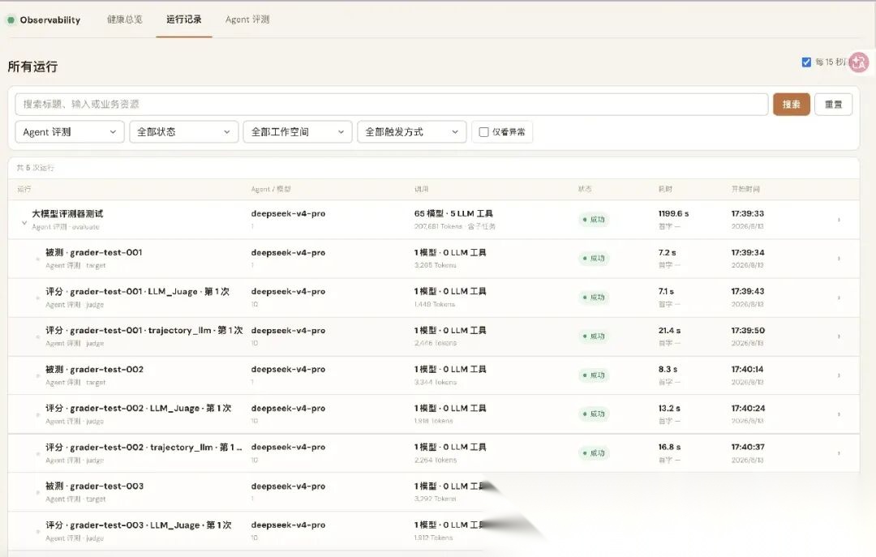This screenshot has width=876, height=557.
Task: Click the 65 模型 · 5 LLM 工具 cell
Action: click(x=453, y=214)
